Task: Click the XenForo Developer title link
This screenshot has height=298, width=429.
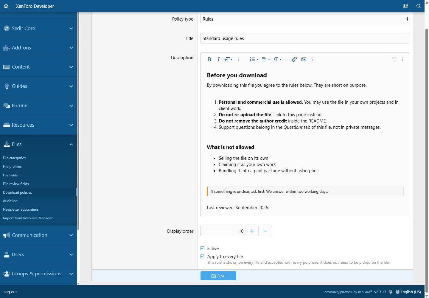Action: point(35,6)
